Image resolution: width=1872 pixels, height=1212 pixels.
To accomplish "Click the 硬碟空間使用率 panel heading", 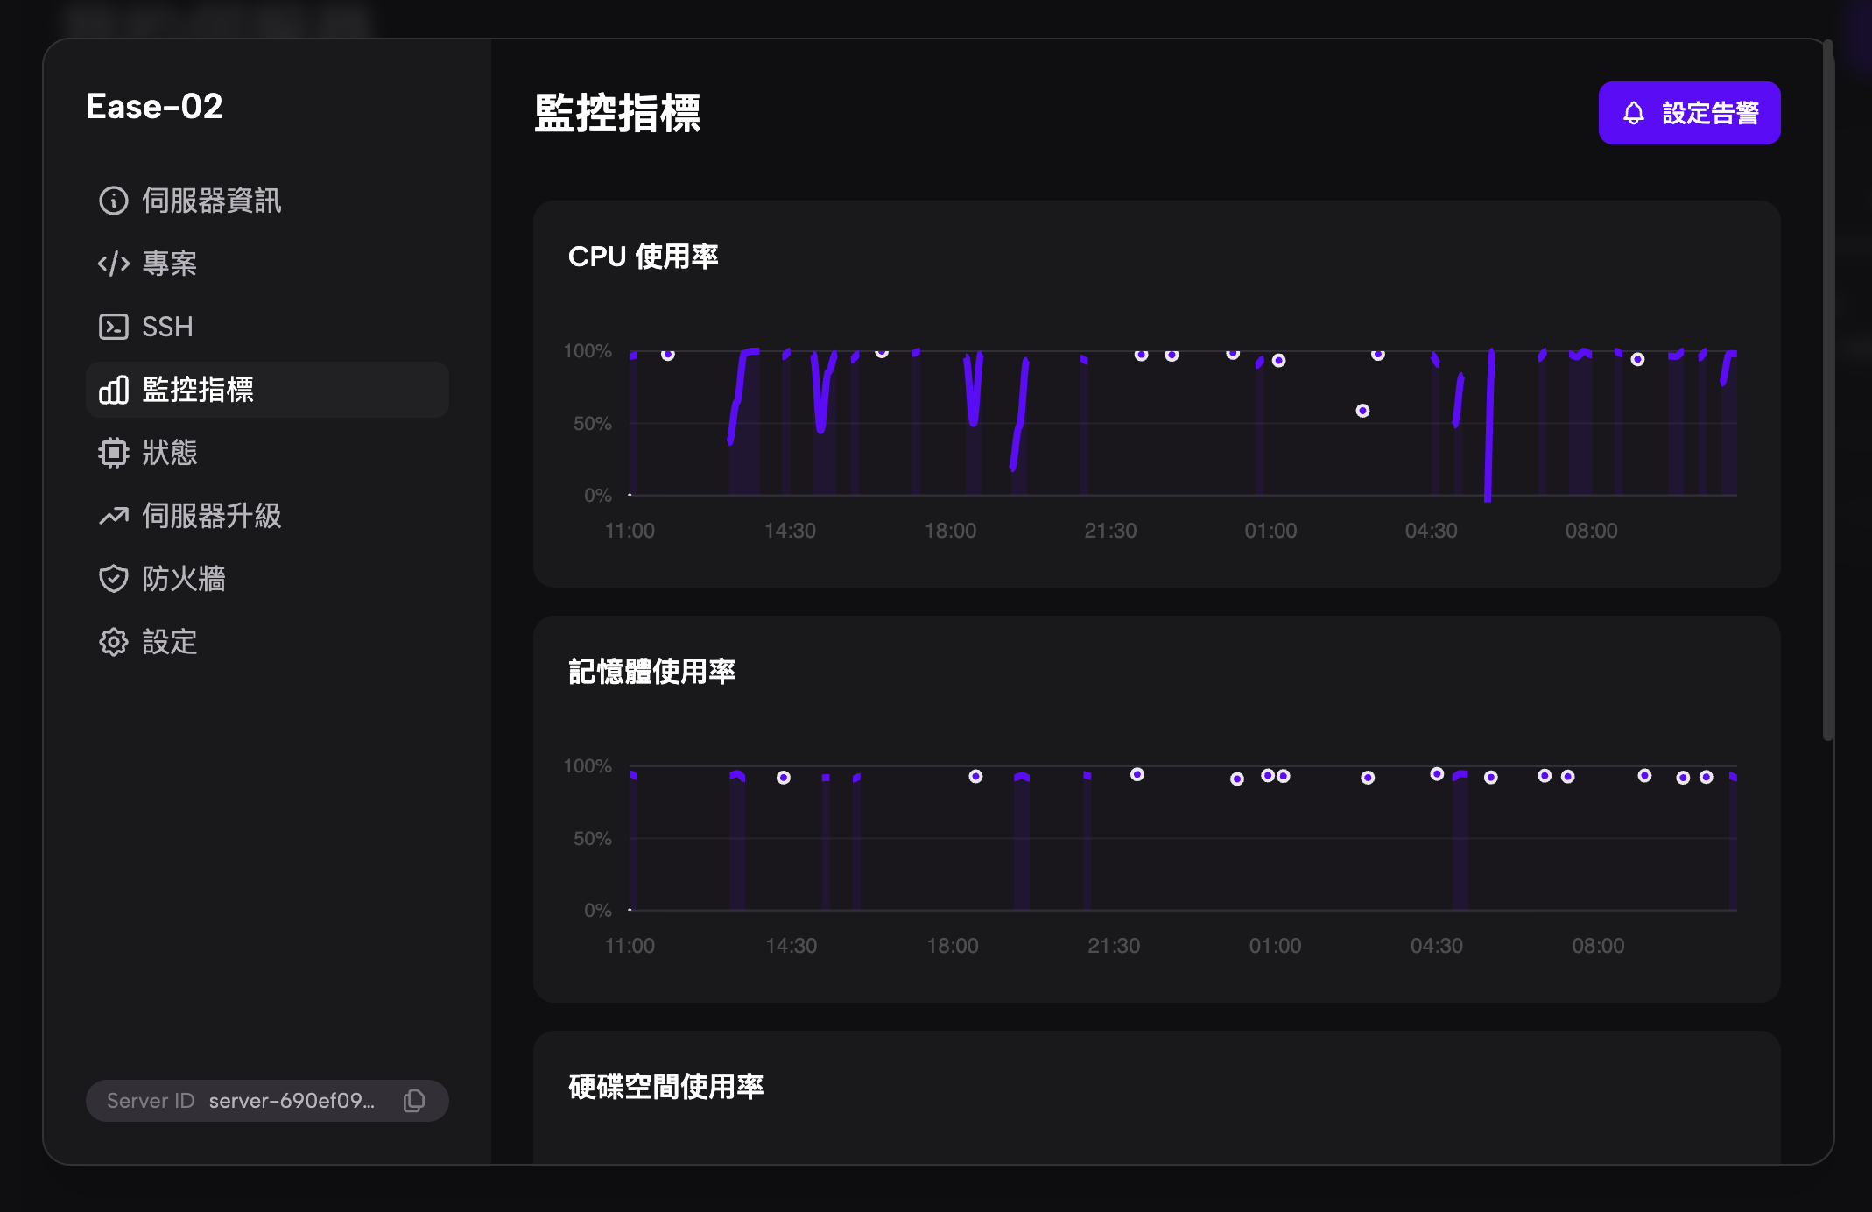I will pyautogui.click(x=665, y=1086).
